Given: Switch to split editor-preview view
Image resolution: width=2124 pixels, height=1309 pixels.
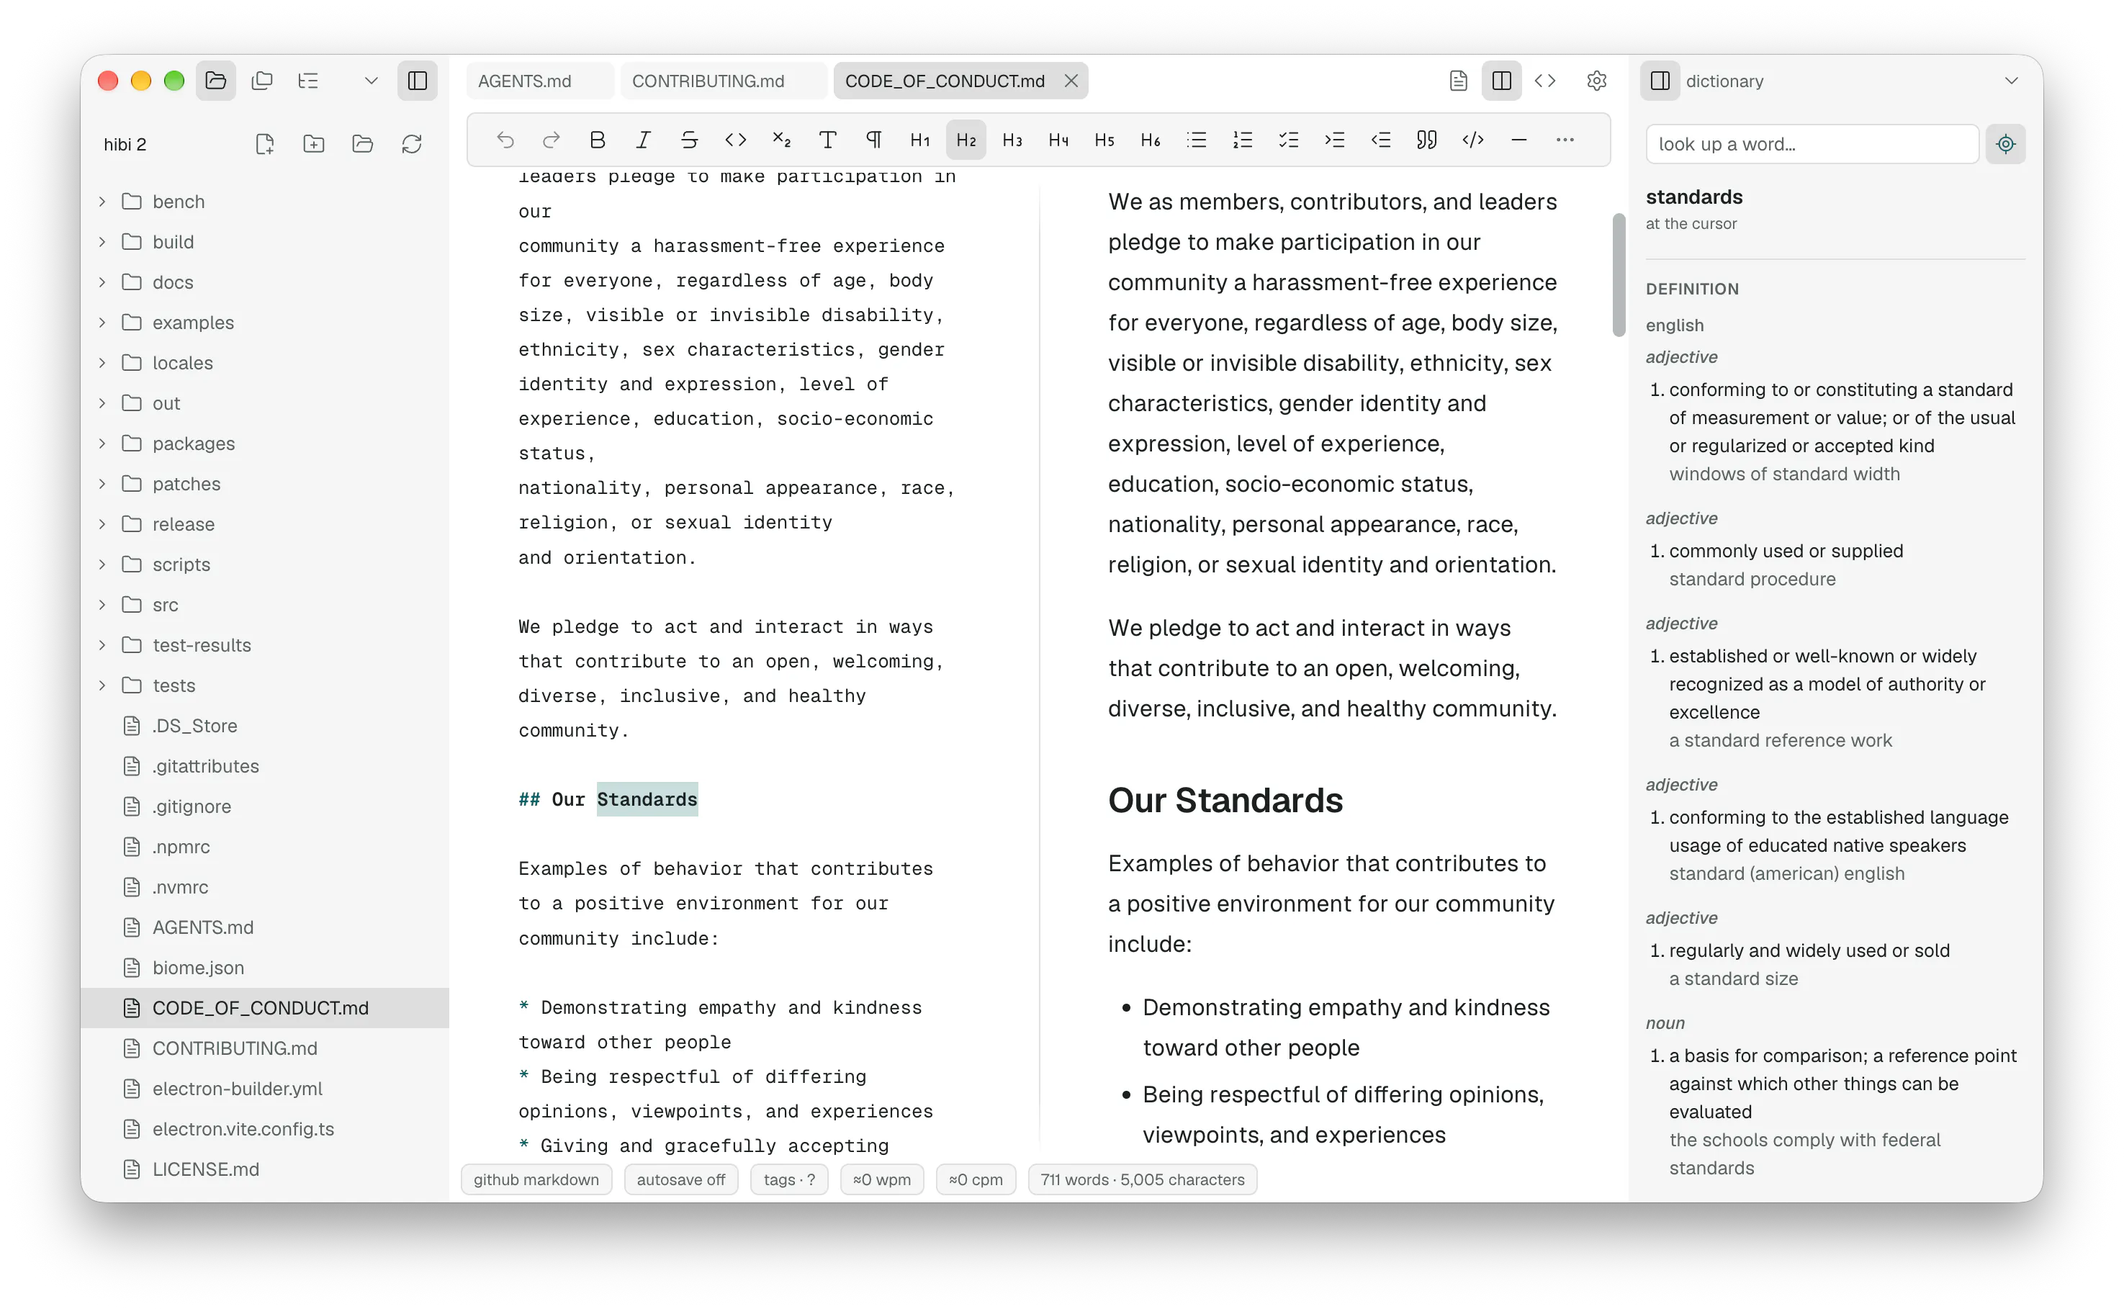Looking at the screenshot, I should (x=1502, y=81).
